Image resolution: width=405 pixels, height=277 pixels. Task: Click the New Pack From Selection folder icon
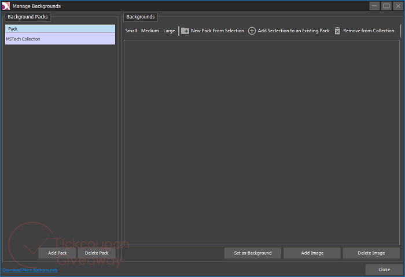(x=185, y=31)
